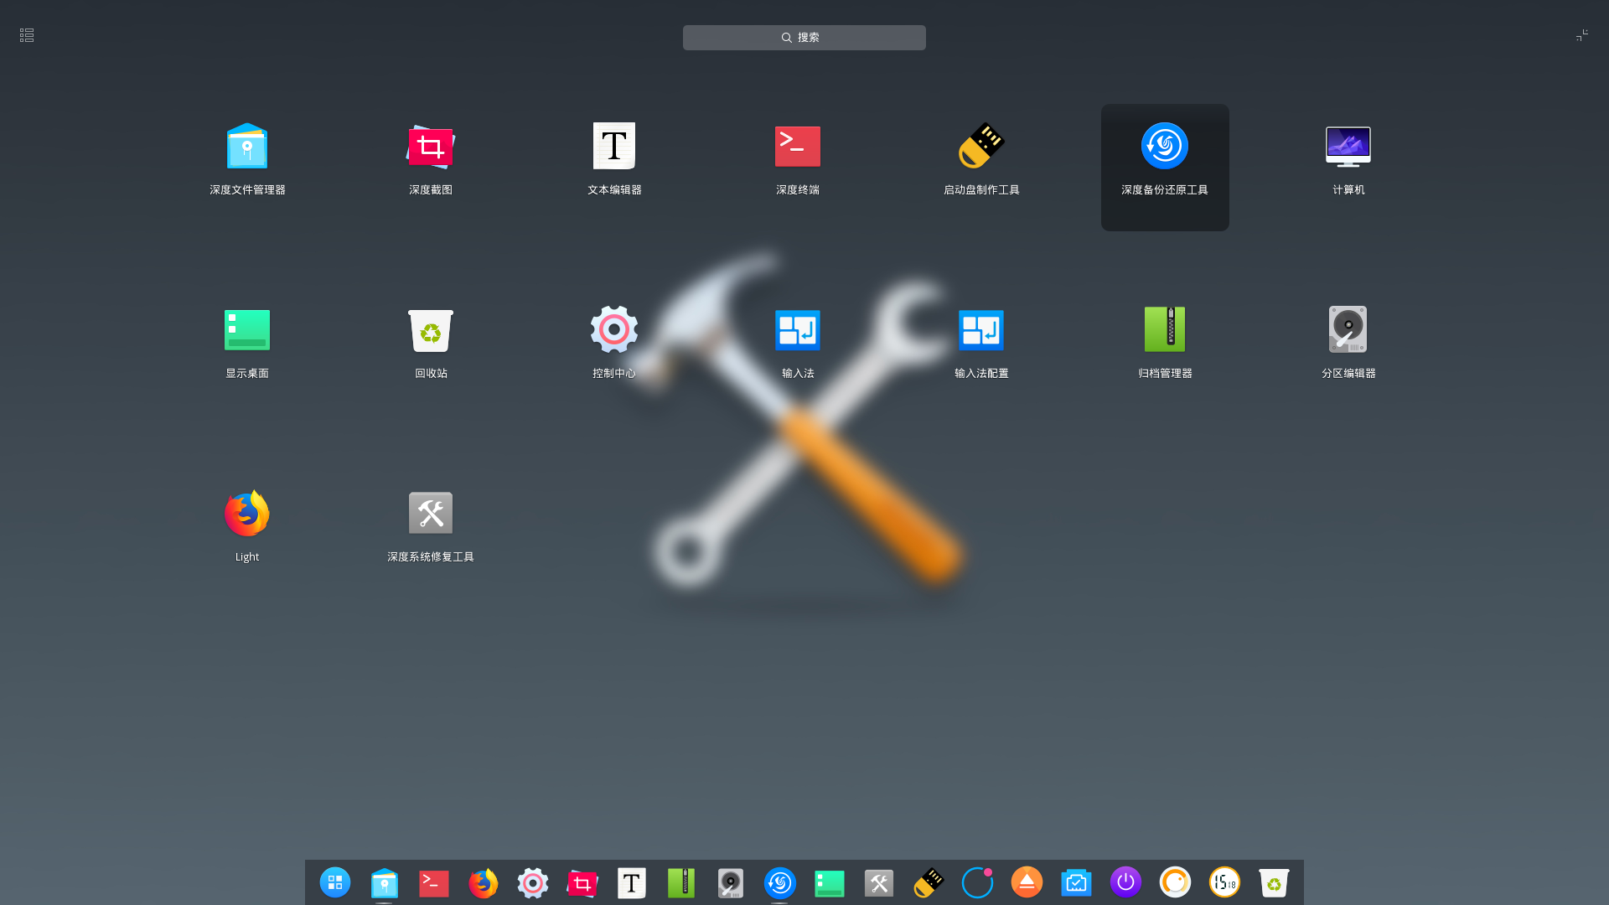Open the clock app from the dock
This screenshot has width=1609, height=905.
1224,882
